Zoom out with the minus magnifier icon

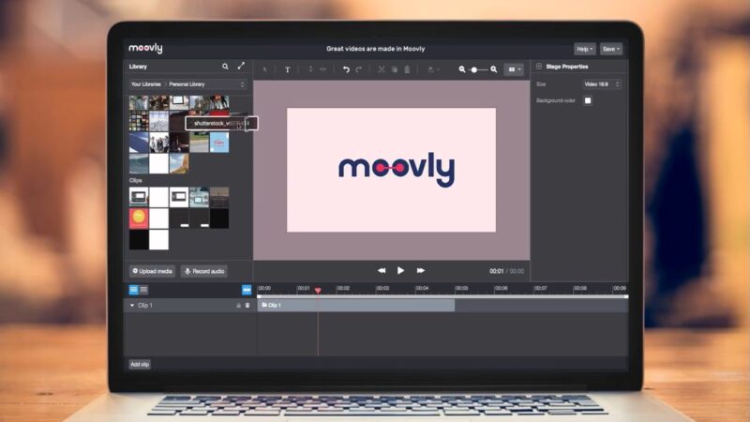[462, 69]
